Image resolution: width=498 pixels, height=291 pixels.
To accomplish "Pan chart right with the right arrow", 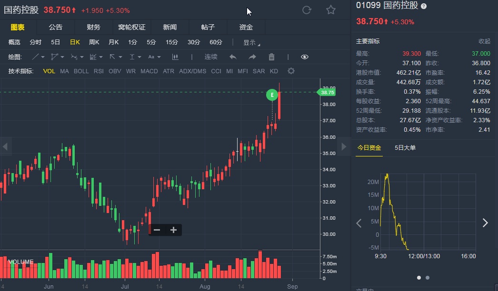I will coord(344,146).
